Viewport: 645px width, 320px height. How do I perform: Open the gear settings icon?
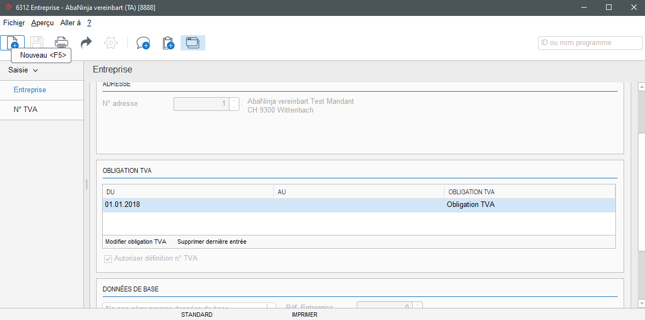click(x=111, y=43)
